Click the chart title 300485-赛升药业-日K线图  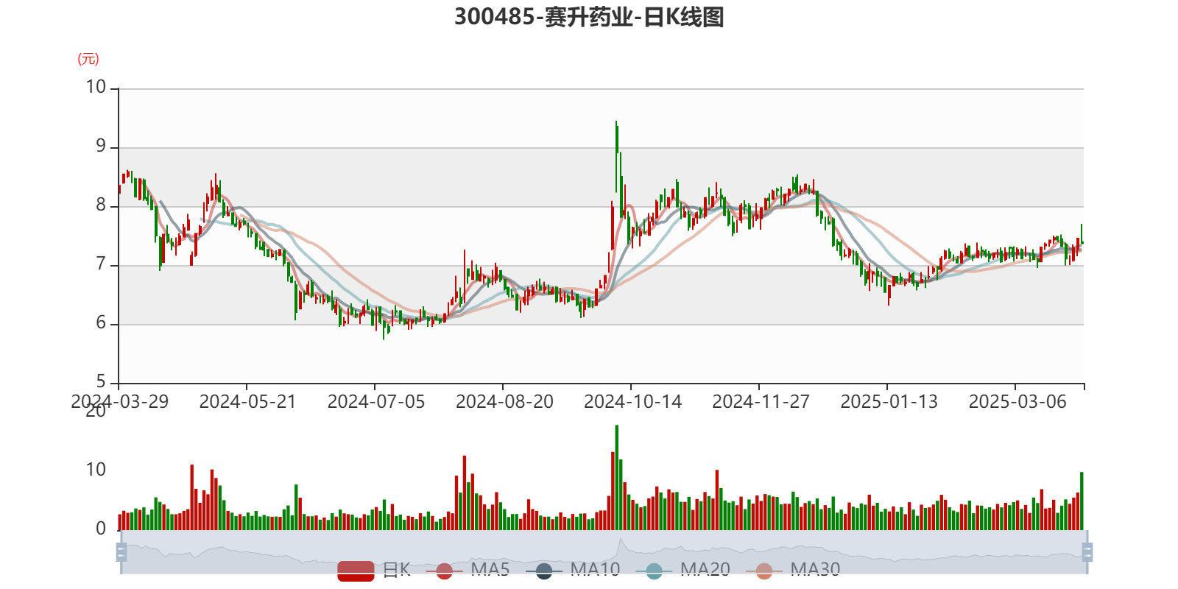tap(589, 17)
